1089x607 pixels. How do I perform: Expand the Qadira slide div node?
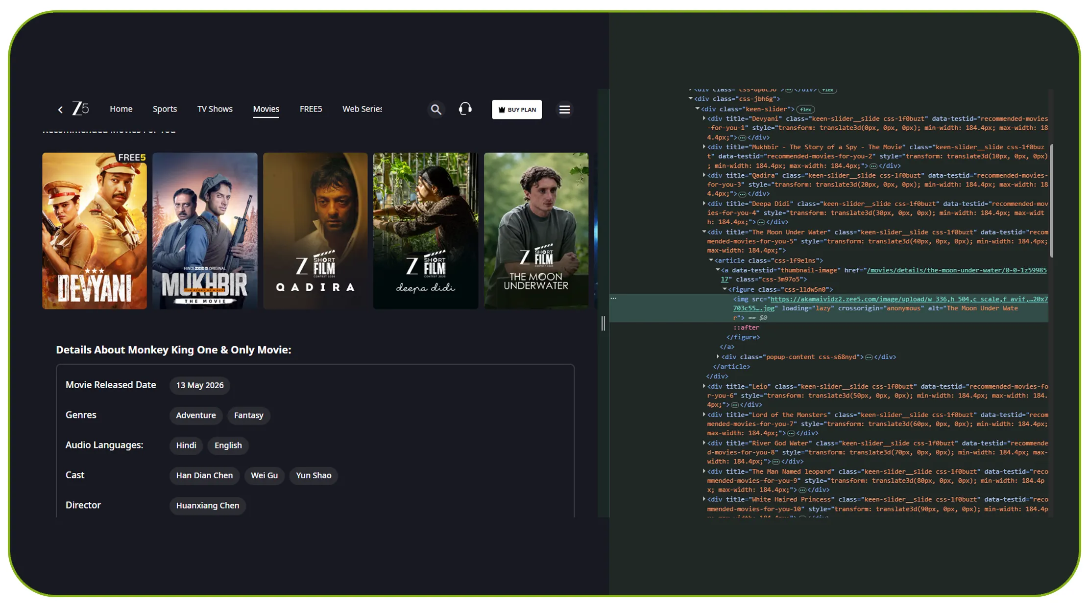(x=704, y=175)
